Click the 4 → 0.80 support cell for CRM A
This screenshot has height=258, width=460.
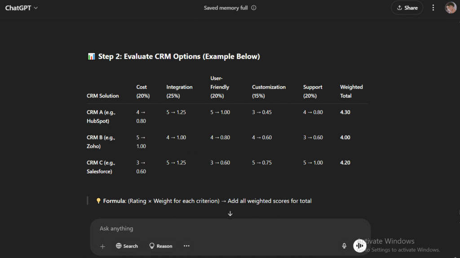coord(313,112)
